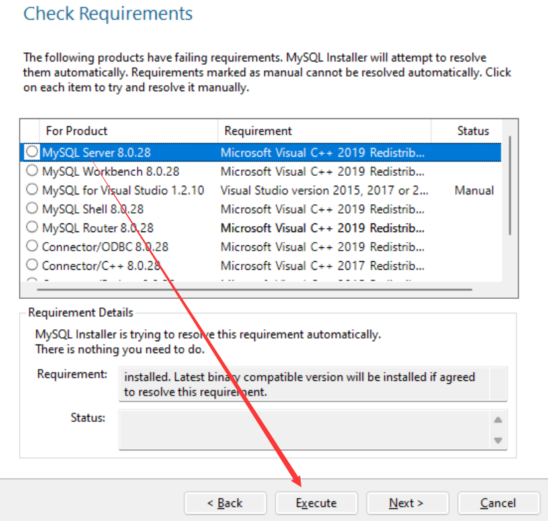Go back with the Back button
Image resolution: width=548 pixels, height=521 pixels.
tap(225, 503)
